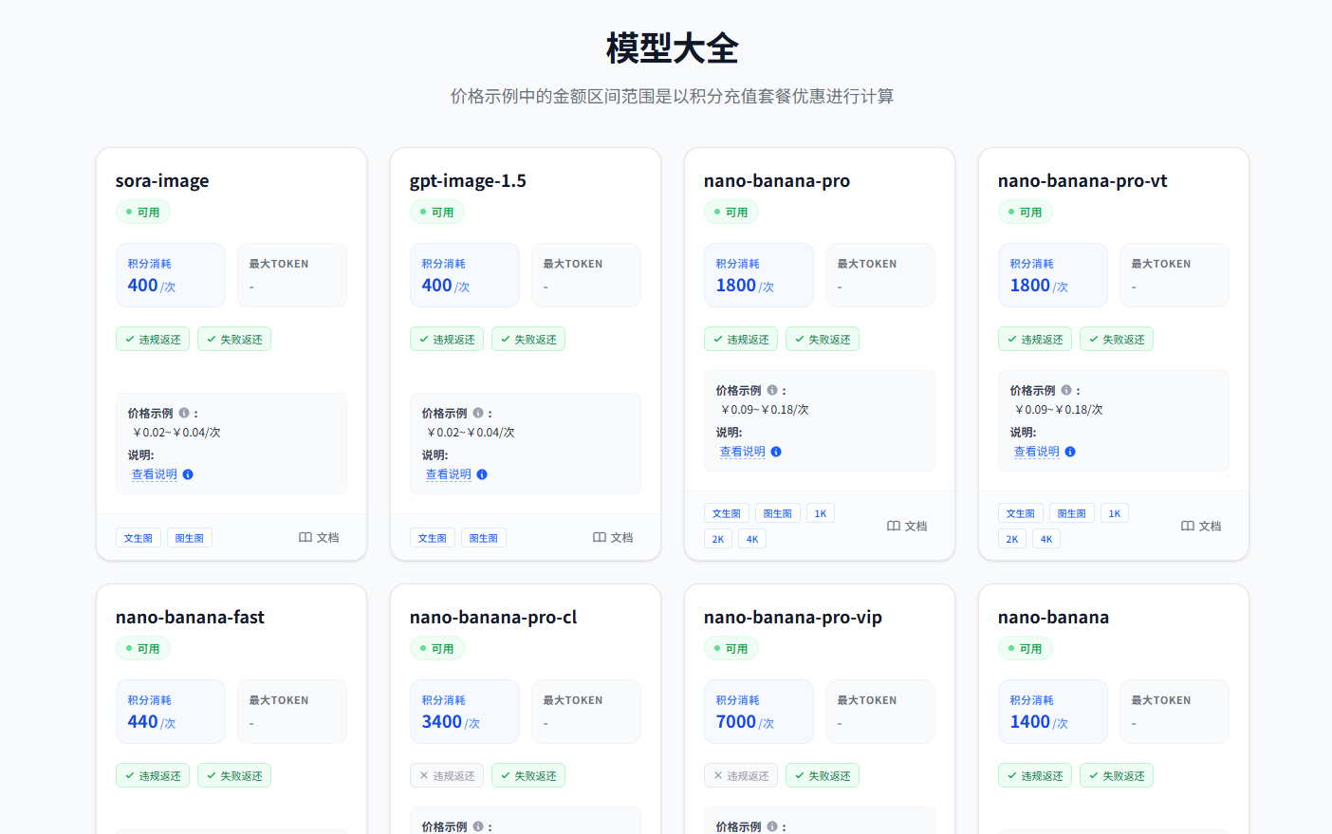Click the blue info icon beside nano-banana-pro 查看说明

(x=776, y=452)
